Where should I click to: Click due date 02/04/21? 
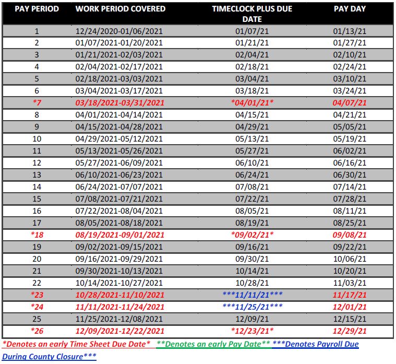click(x=252, y=55)
